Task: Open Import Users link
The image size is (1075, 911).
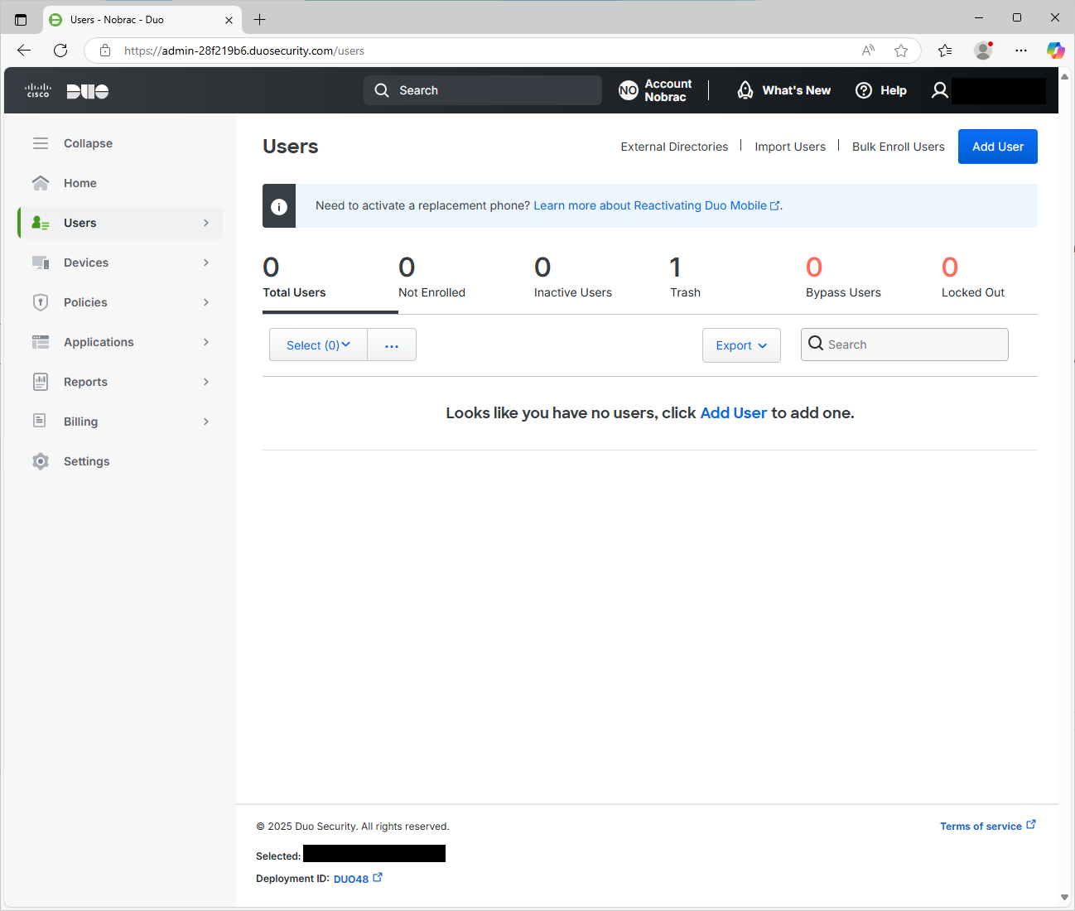Action: [x=790, y=147]
